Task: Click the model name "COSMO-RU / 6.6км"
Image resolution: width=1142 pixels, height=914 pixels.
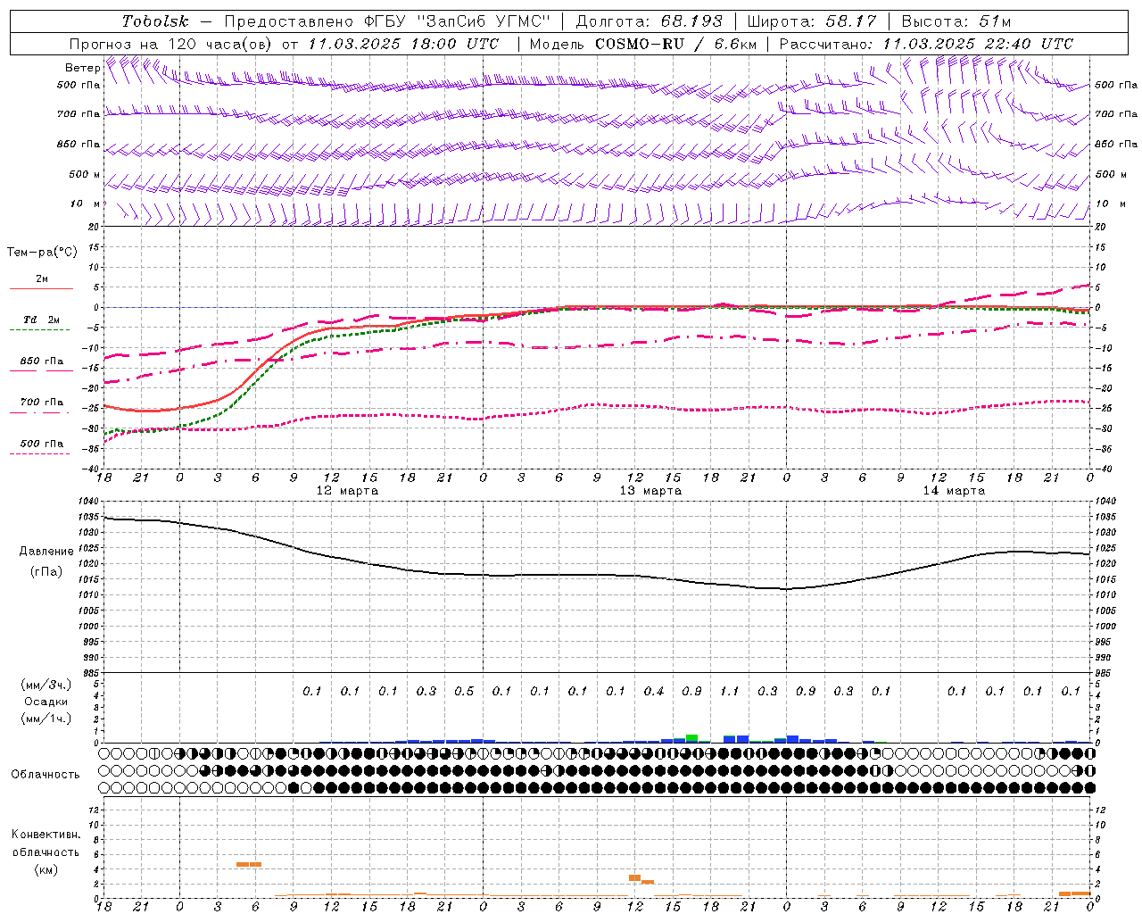Action: point(676,44)
